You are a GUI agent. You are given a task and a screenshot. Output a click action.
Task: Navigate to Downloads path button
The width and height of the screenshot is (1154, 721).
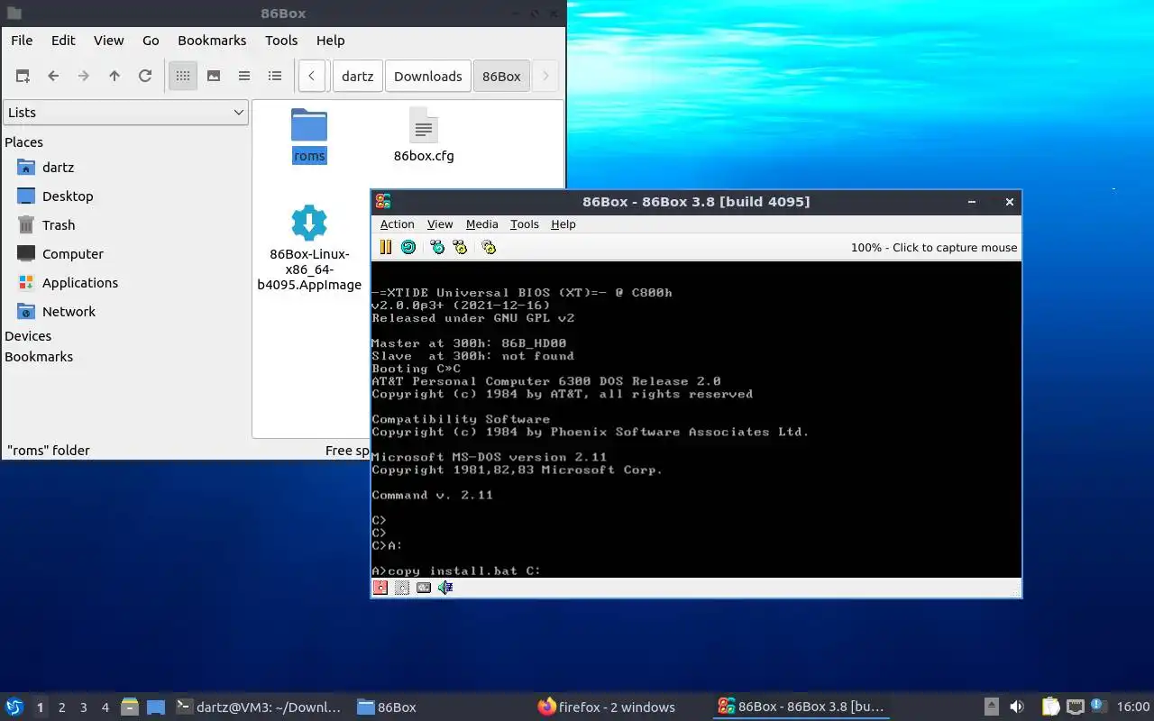tap(428, 77)
